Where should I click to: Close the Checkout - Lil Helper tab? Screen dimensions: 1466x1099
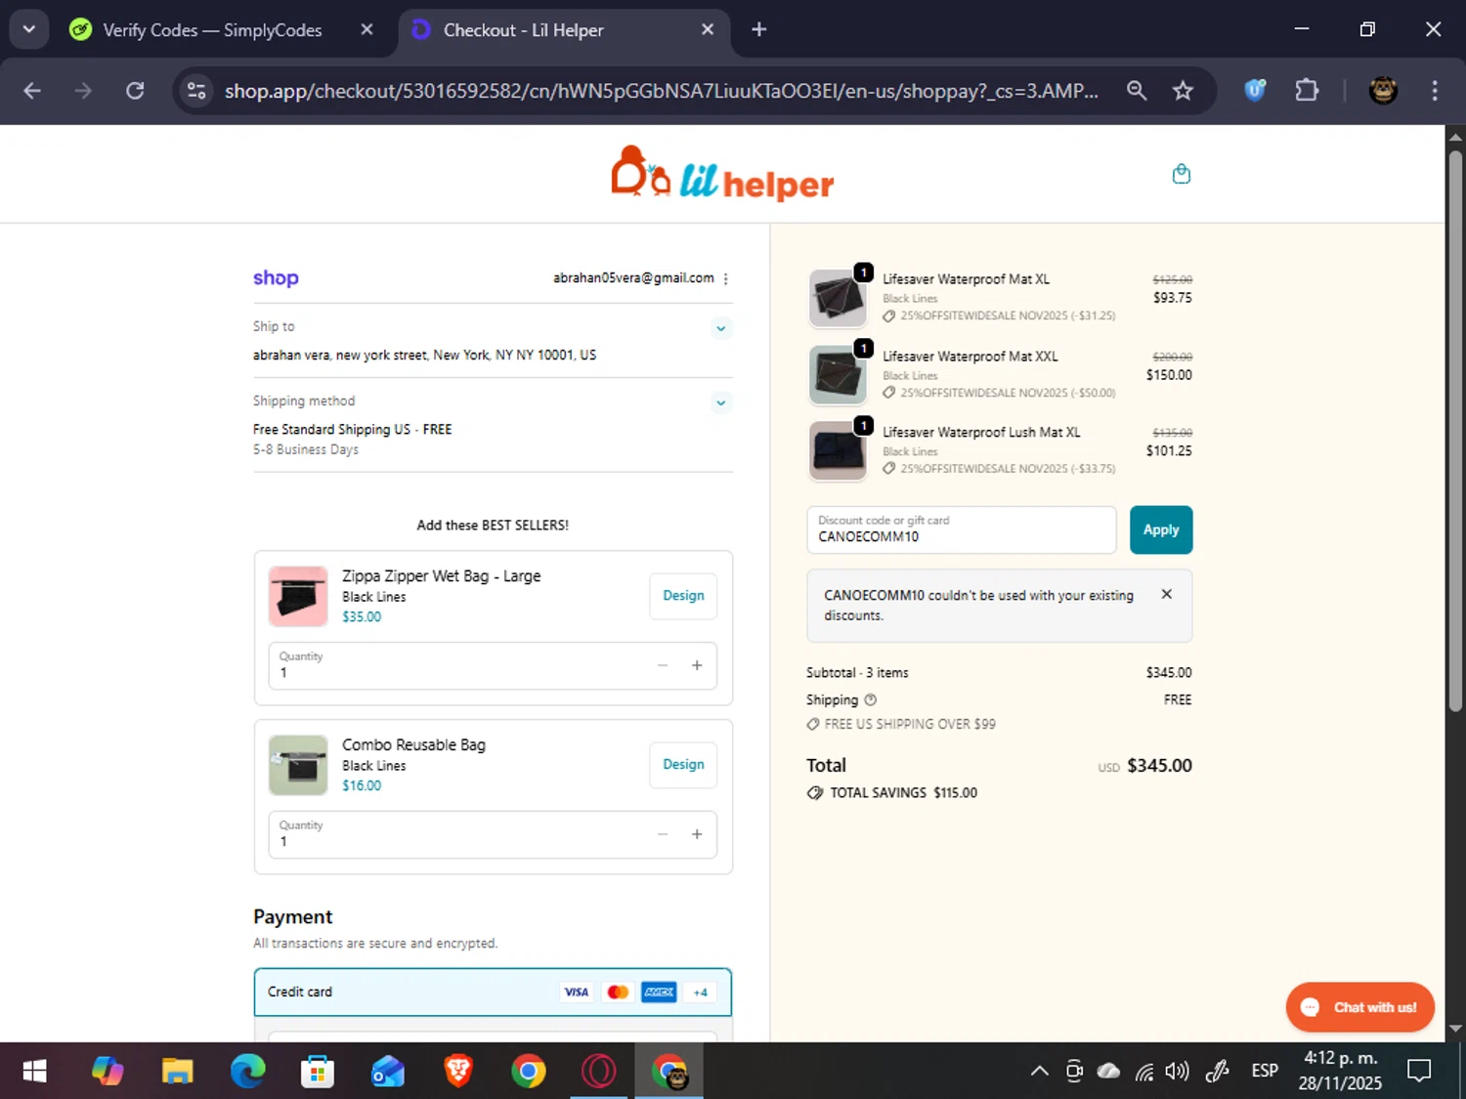click(708, 29)
